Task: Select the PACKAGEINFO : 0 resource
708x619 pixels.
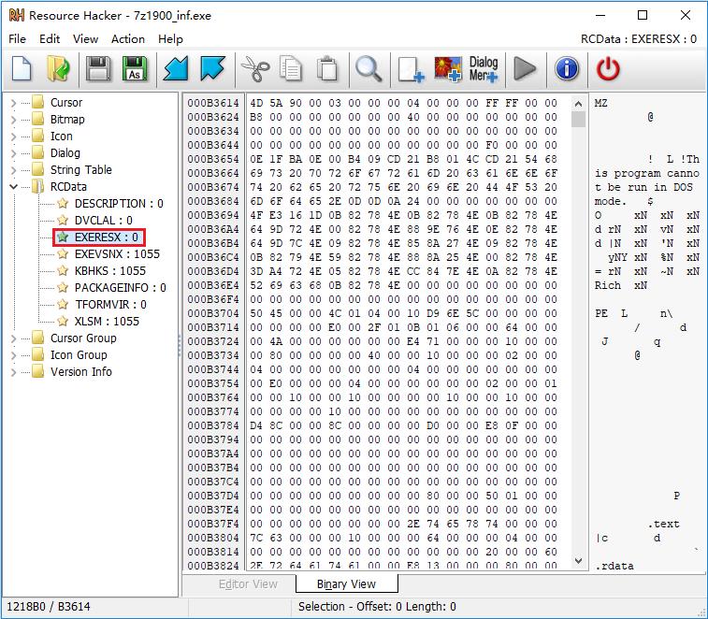Action: coord(120,288)
